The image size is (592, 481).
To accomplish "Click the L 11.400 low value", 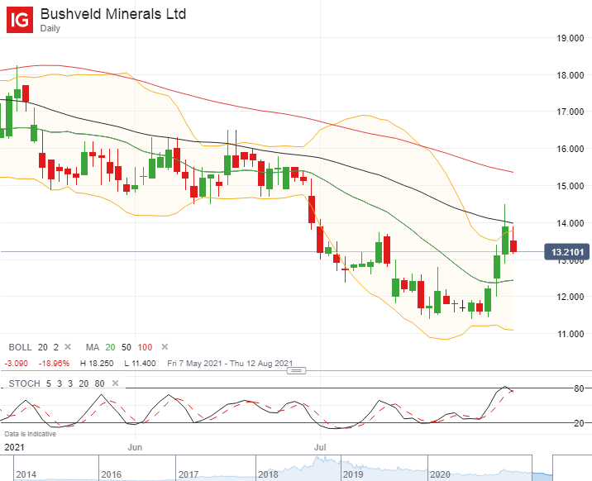I will [140, 364].
